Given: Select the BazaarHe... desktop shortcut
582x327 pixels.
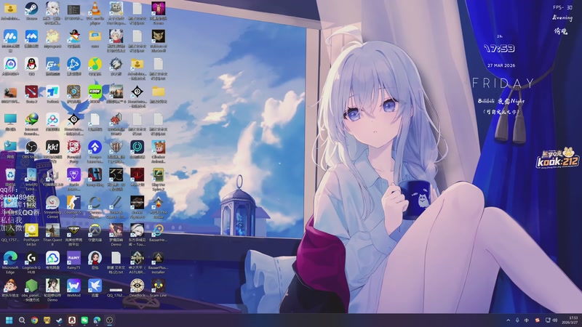Looking at the screenshot, I should (158, 233).
